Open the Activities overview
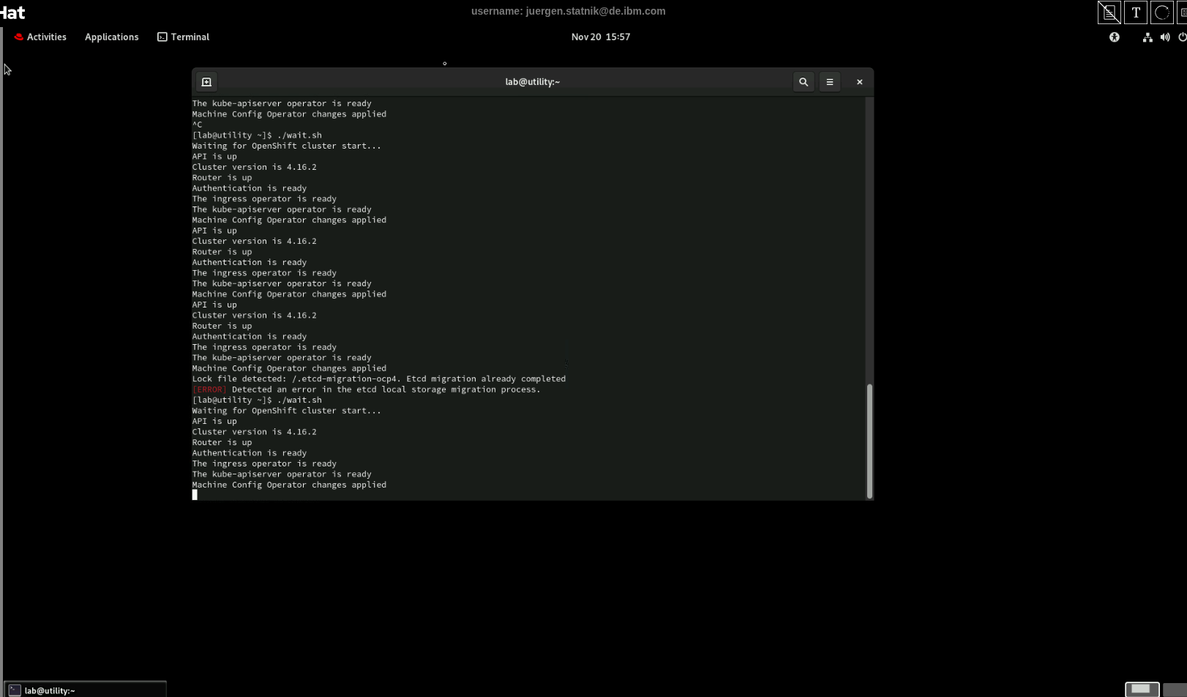1187x697 pixels. click(x=40, y=37)
